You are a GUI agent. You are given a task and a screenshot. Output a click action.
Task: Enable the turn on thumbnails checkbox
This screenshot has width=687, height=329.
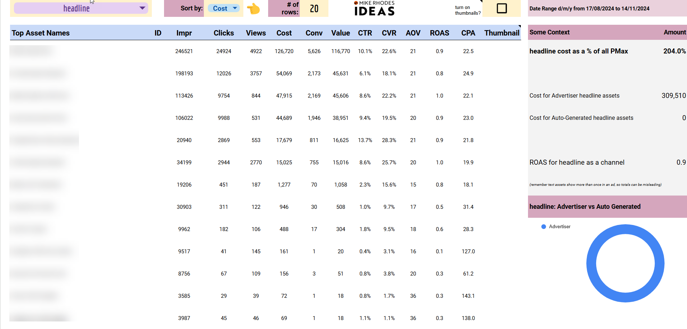click(501, 8)
